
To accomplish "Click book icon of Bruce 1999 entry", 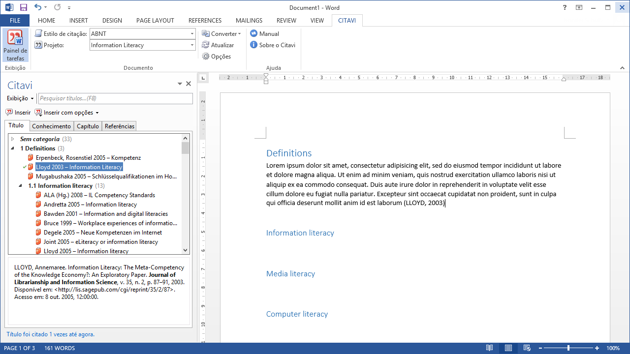I will coord(38,223).
